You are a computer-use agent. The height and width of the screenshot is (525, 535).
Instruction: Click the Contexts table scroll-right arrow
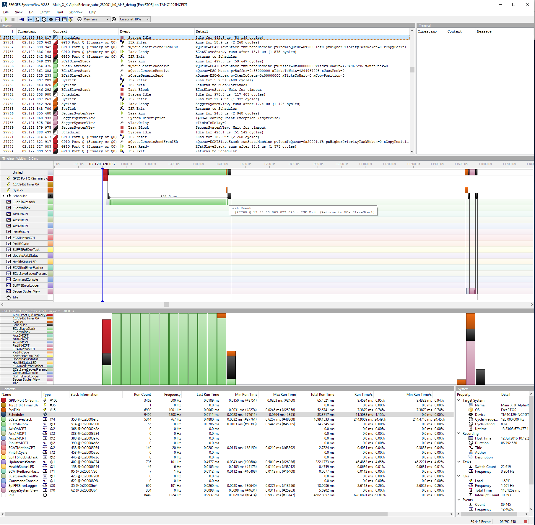(x=451, y=514)
